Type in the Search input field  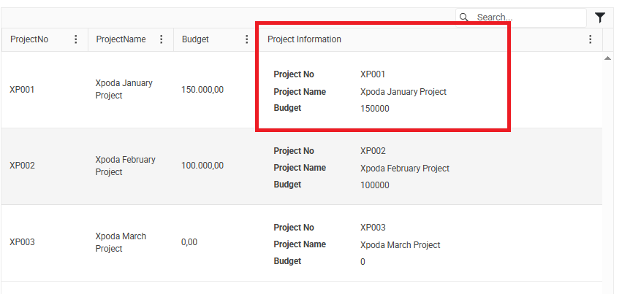(x=528, y=18)
